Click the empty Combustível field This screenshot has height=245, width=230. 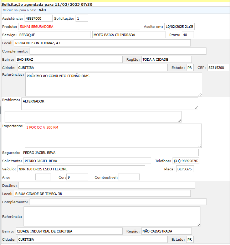click(x=129, y=177)
